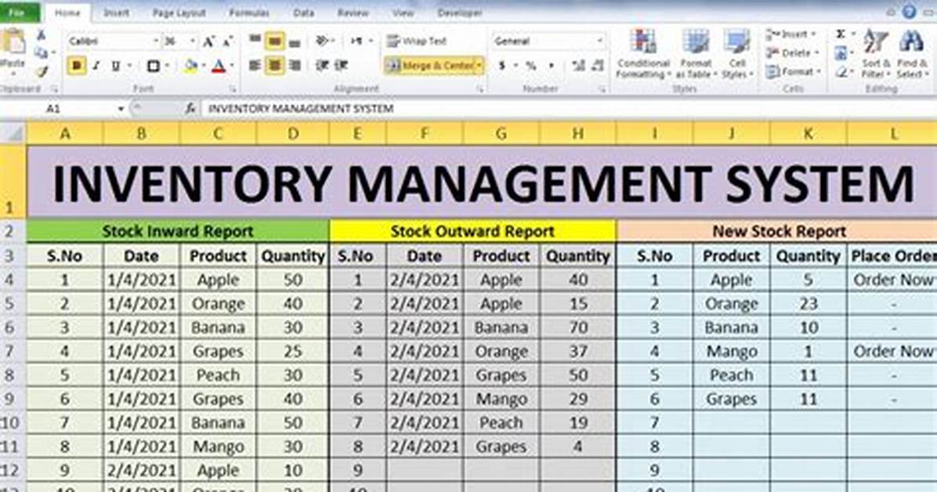
Task: Toggle Center horizontal alignment
Action: coord(275,65)
